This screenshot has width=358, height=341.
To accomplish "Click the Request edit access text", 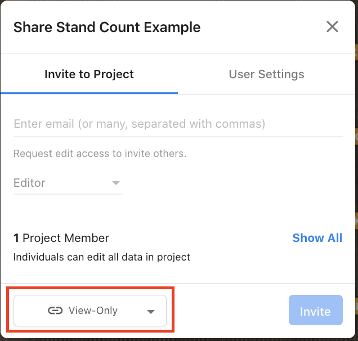I will [x=100, y=154].
